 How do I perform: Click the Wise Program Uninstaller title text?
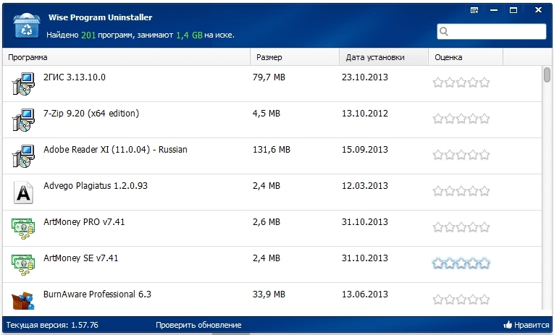101,17
